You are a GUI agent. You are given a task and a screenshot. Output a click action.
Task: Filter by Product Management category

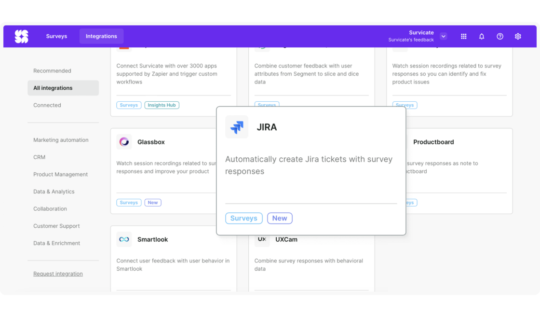(x=60, y=174)
